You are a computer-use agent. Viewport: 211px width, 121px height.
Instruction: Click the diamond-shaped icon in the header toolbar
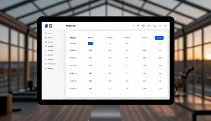point(138,26)
